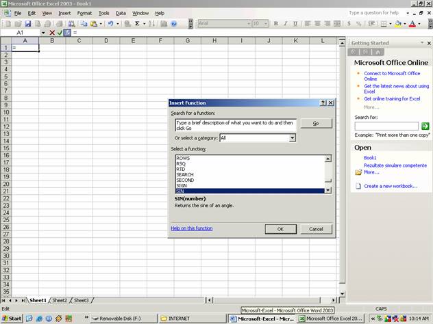Image resolution: width=433 pixels, height=324 pixels.
Task: Open the Paste options dropdown arrow
Action: pyautogui.click(x=101, y=24)
